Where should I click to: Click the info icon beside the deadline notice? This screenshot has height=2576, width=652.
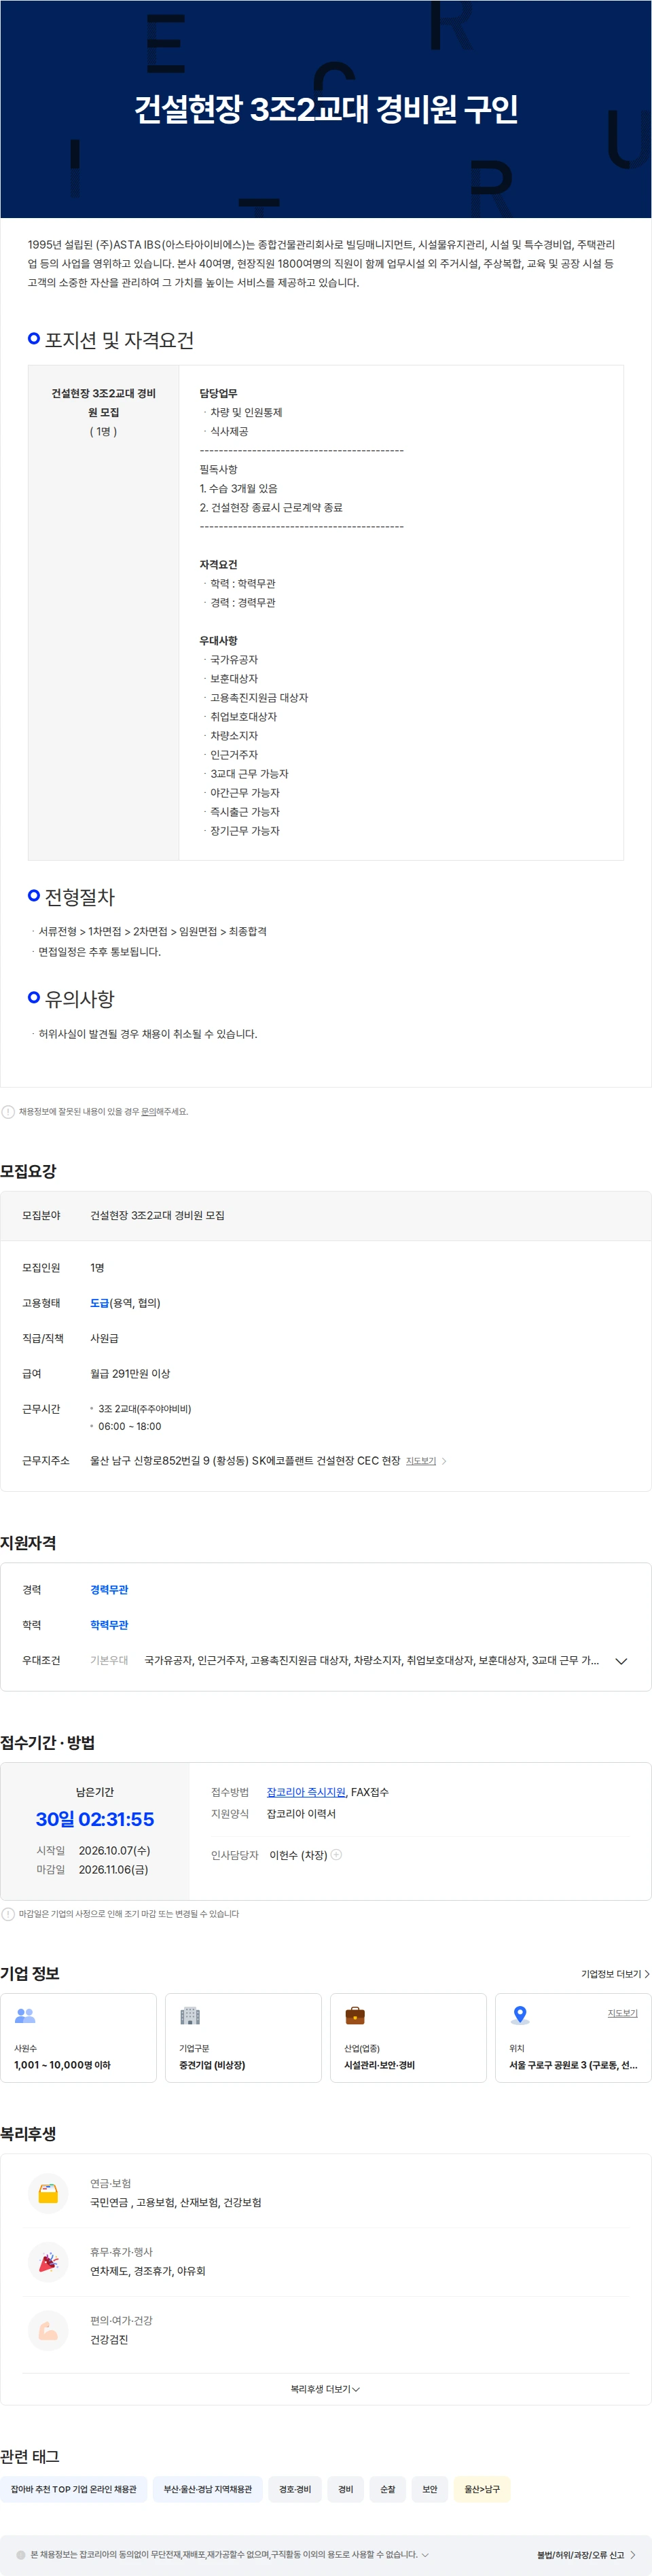point(8,1913)
